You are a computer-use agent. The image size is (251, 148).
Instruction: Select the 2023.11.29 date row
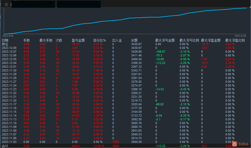9,74
